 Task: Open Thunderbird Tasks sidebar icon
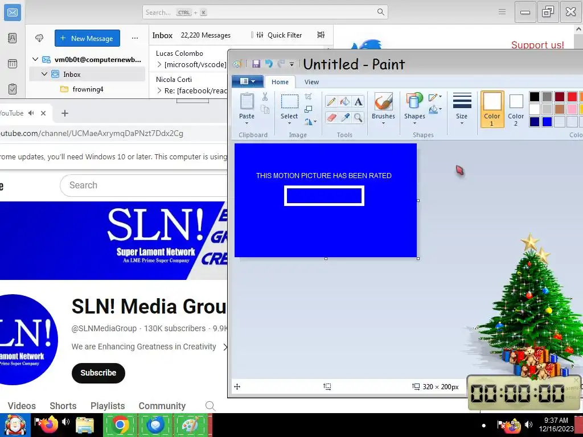13,89
